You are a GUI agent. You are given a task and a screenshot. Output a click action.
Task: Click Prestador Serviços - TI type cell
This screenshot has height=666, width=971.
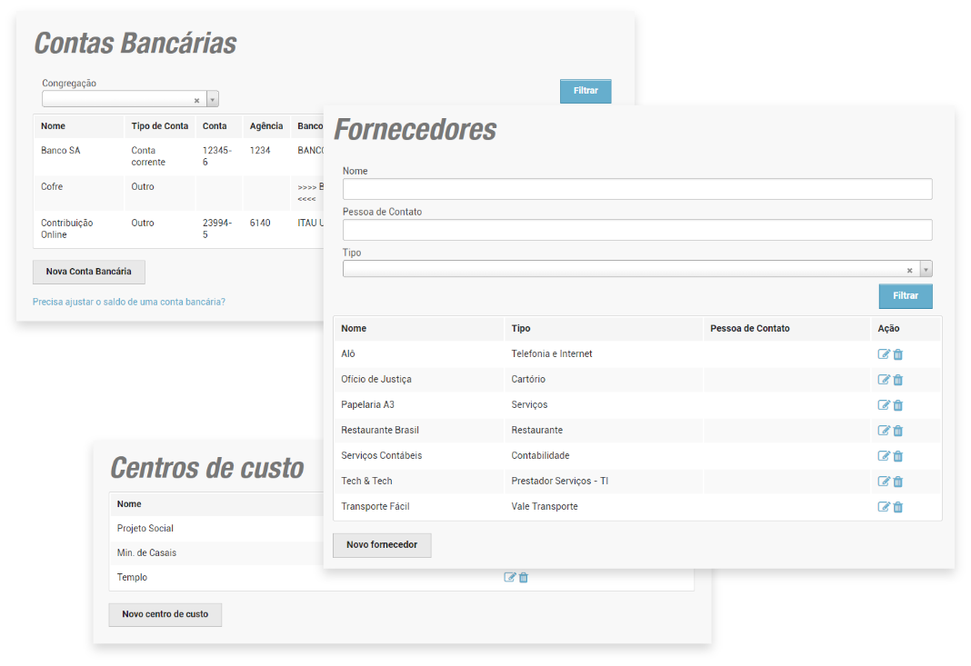[560, 481]
